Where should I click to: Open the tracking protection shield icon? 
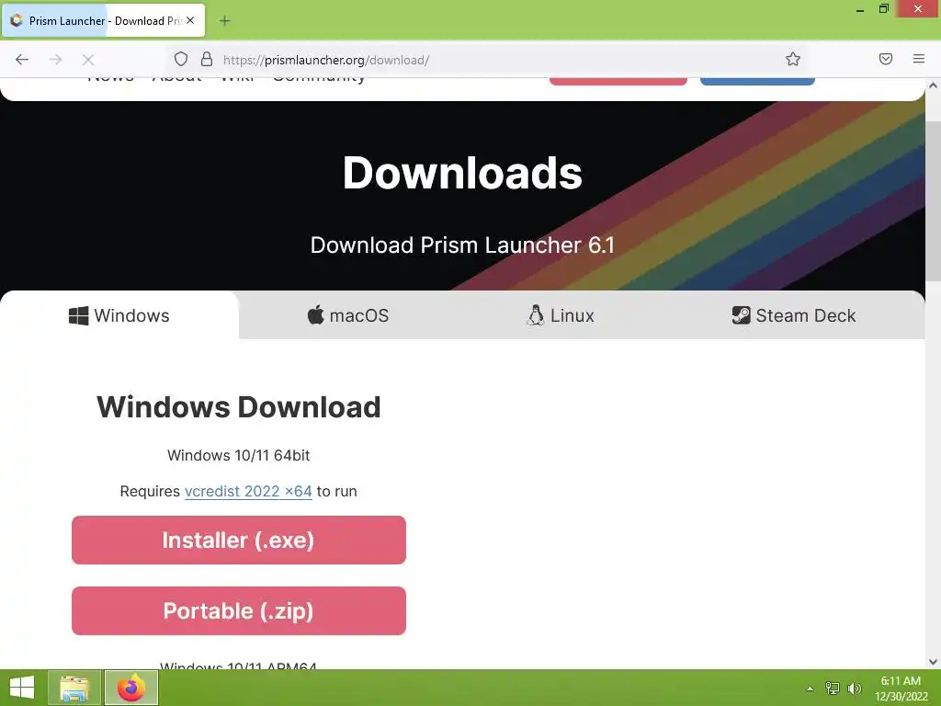(181, 59)
